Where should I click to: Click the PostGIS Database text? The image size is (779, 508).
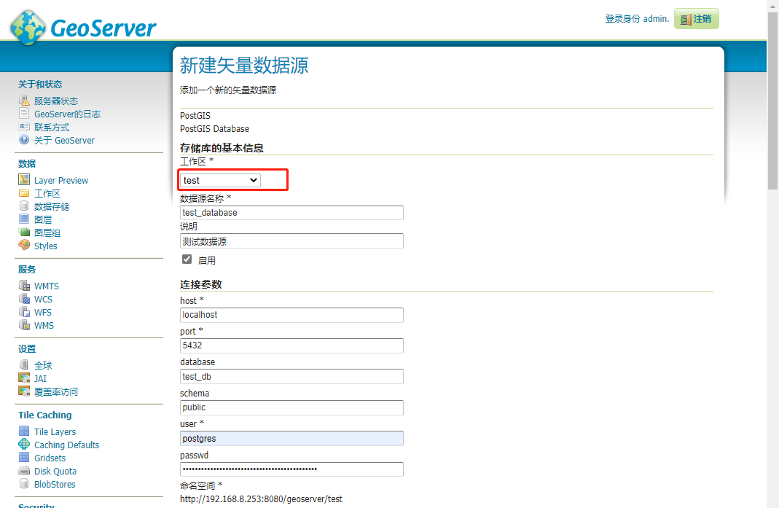click(x=215, y=129)
